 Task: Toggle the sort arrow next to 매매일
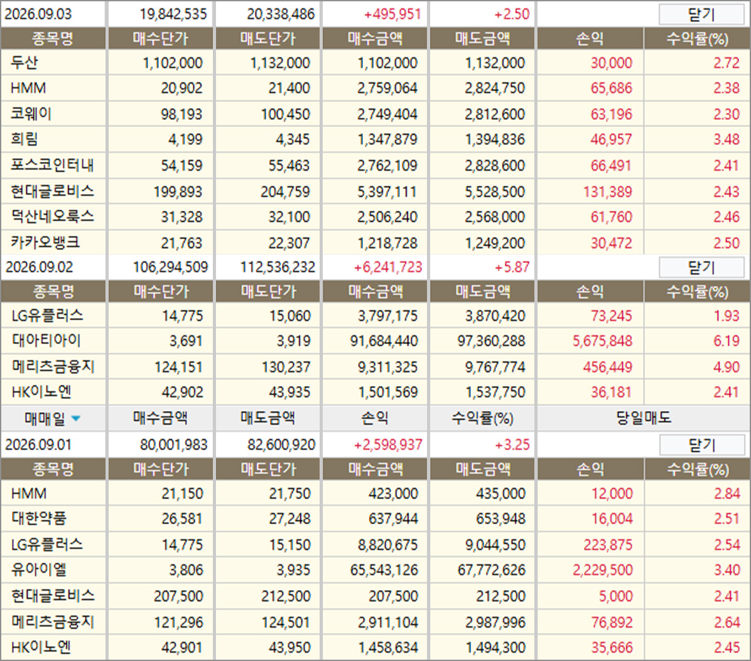pyautogui.click(x=76, y=419)
